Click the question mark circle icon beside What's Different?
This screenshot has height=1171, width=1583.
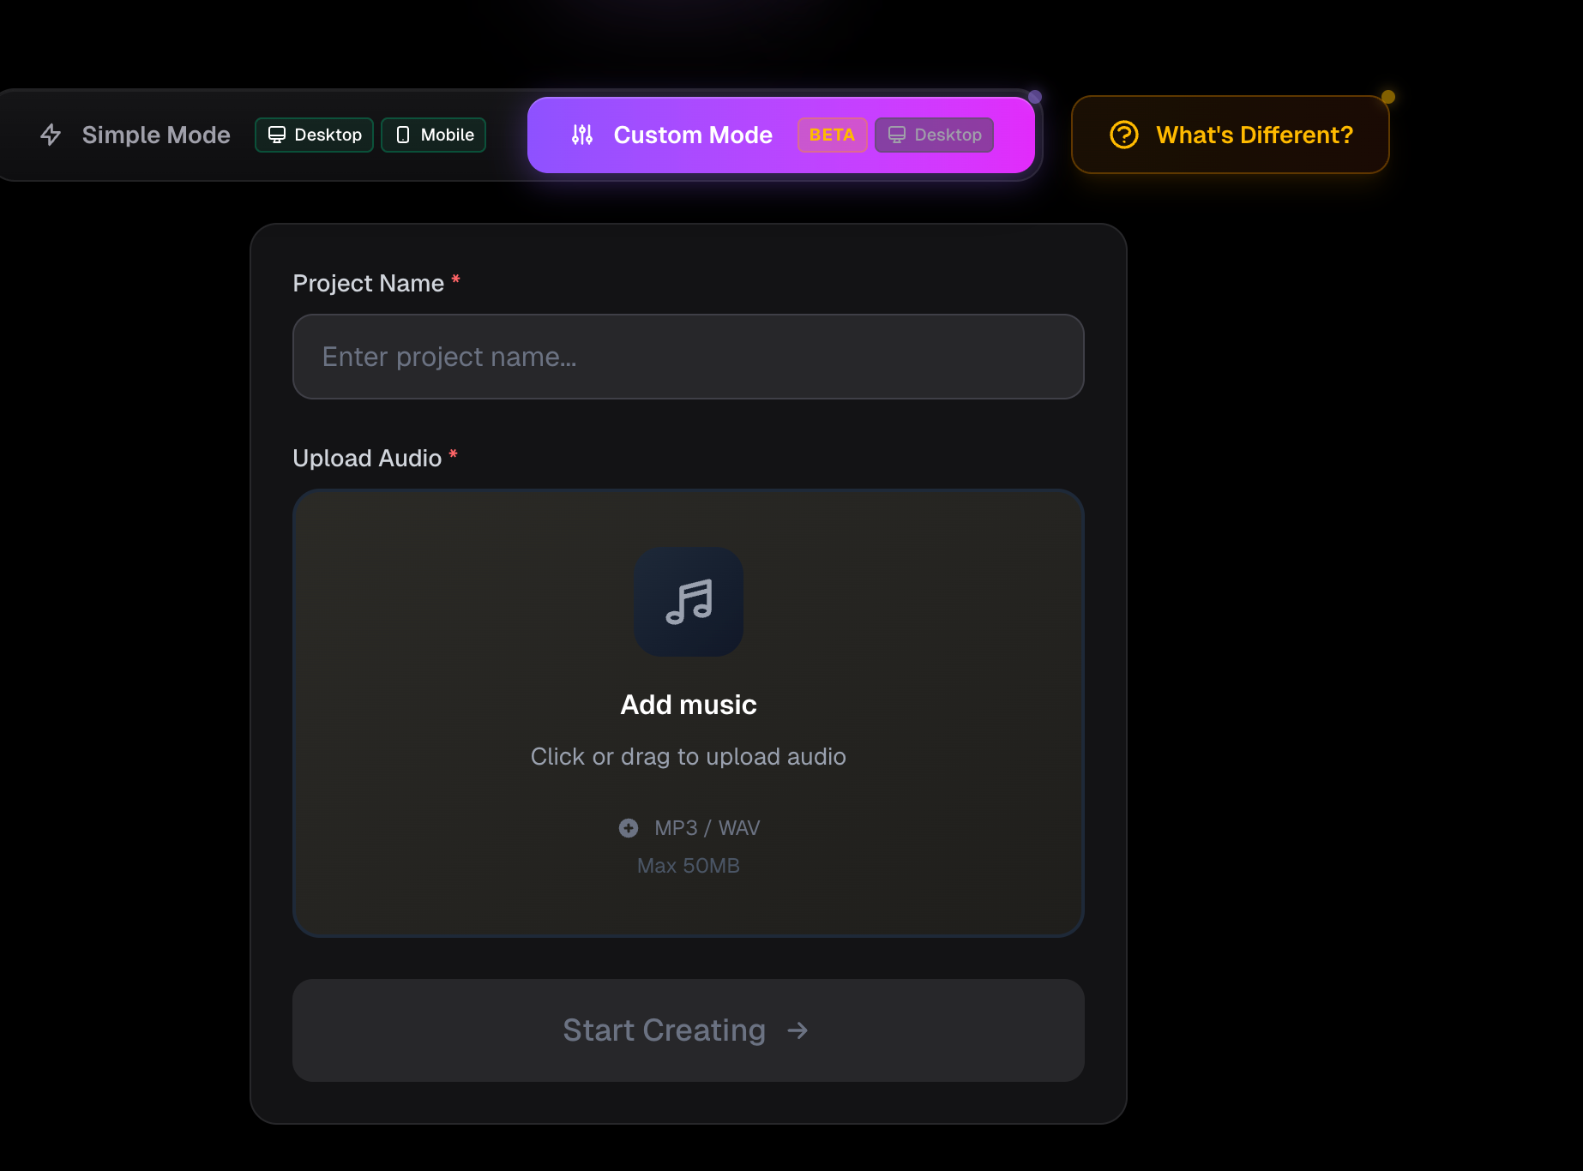pyautogui.click(x=1123, y=135)
